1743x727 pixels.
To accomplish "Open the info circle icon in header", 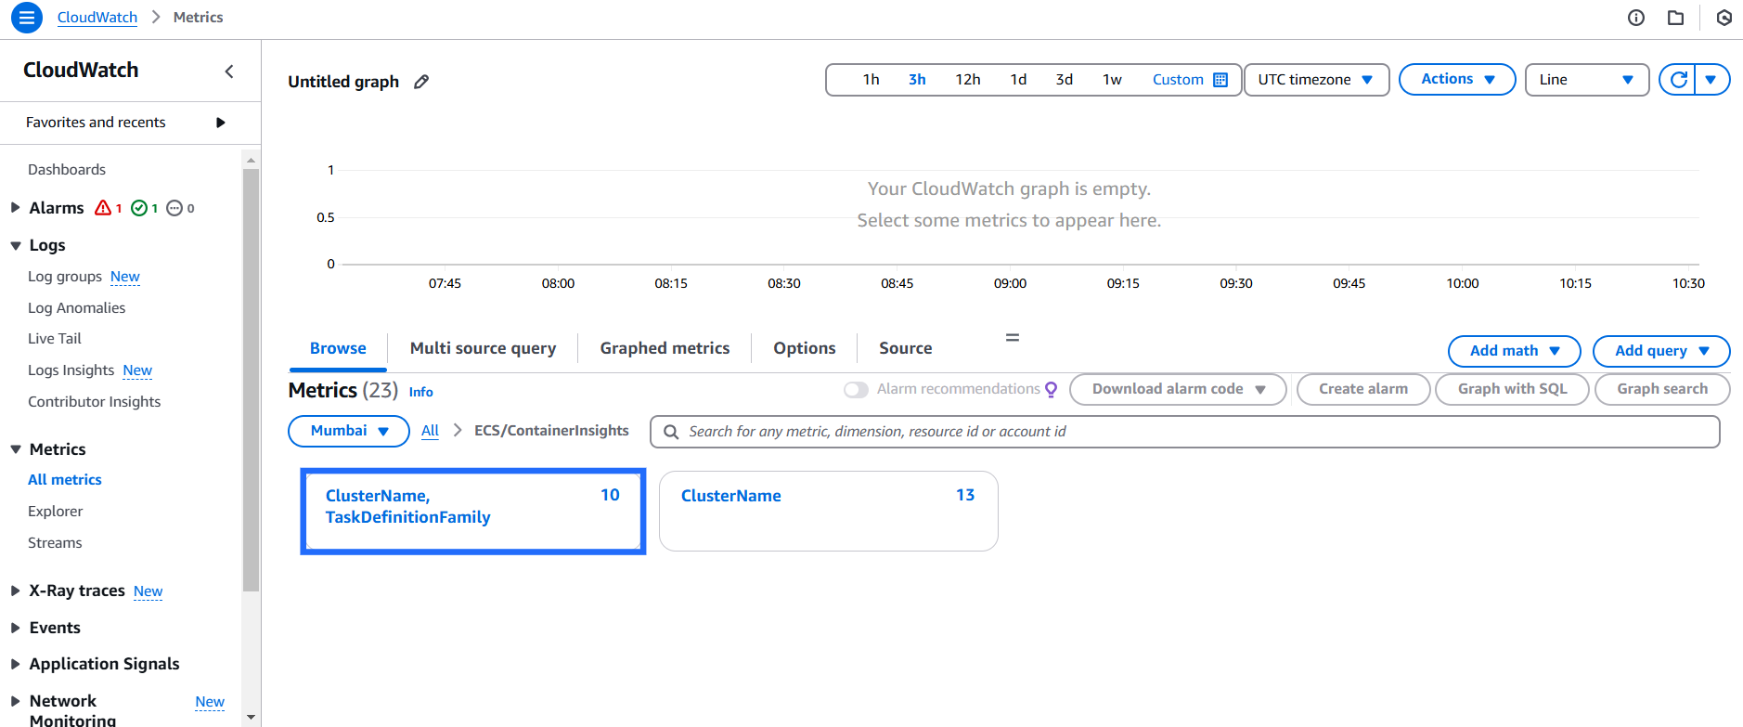I will click(1636, 18).
